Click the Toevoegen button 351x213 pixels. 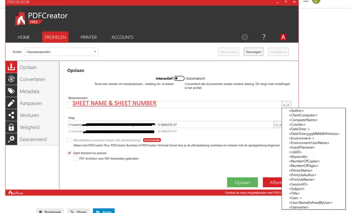(254, 52)
